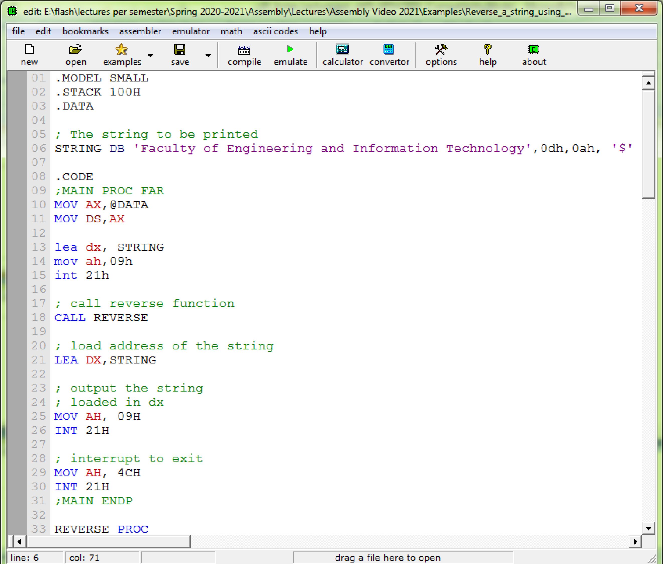
Task: Open the ascii codes menu
Action: pos(275,31)
